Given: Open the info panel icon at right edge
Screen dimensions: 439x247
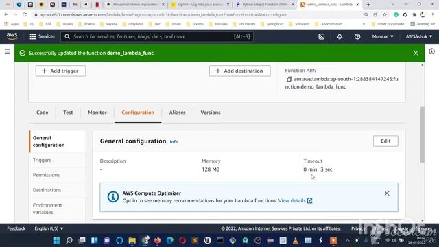Looking at the screenshot, I should tap(431, 51).
